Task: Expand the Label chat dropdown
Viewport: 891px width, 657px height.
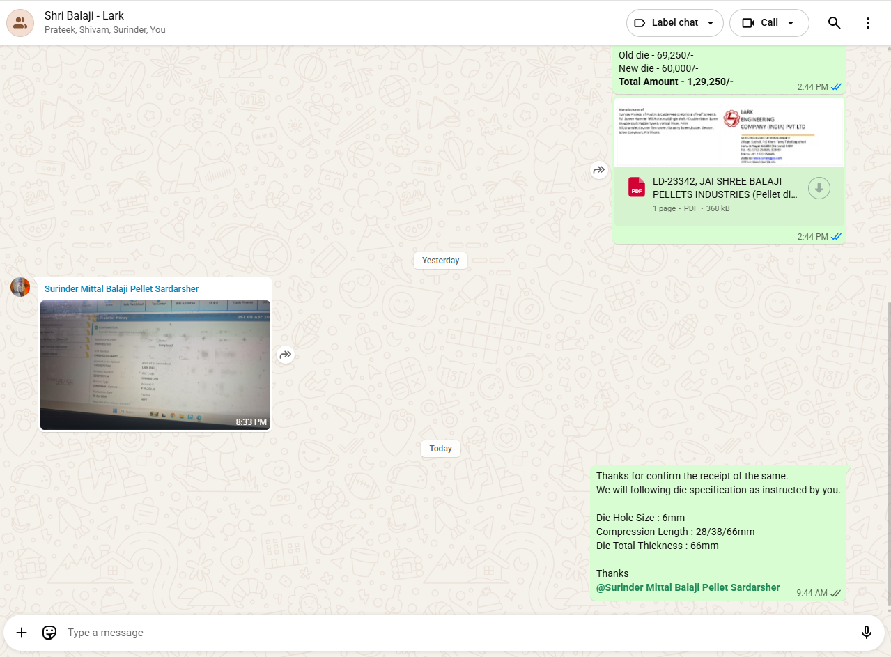Action: (x=710, y=23)
